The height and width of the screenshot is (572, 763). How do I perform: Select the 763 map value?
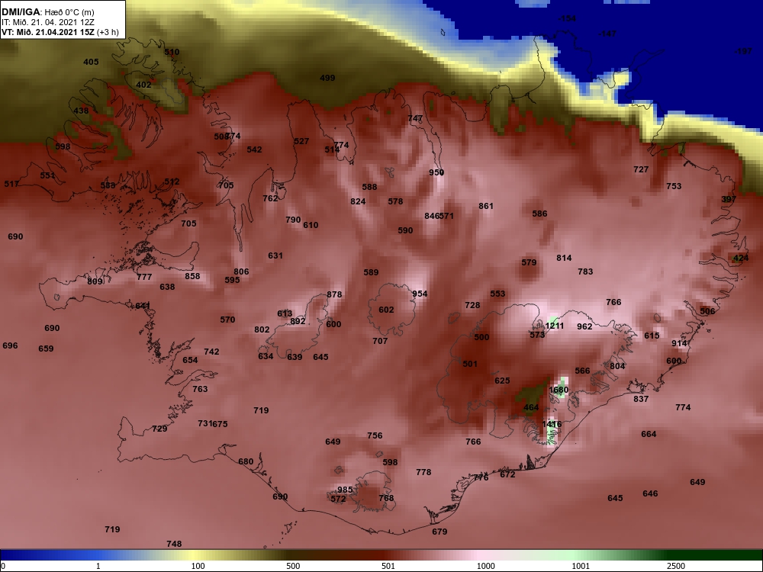pyautogui.click(x=200, y=389)
